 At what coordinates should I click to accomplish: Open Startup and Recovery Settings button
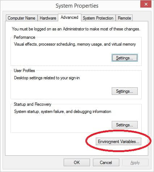tap(125, 125)
